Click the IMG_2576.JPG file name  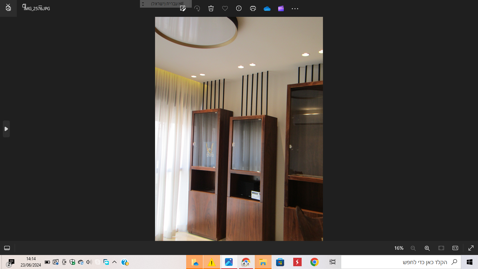[x=36, y=8]
